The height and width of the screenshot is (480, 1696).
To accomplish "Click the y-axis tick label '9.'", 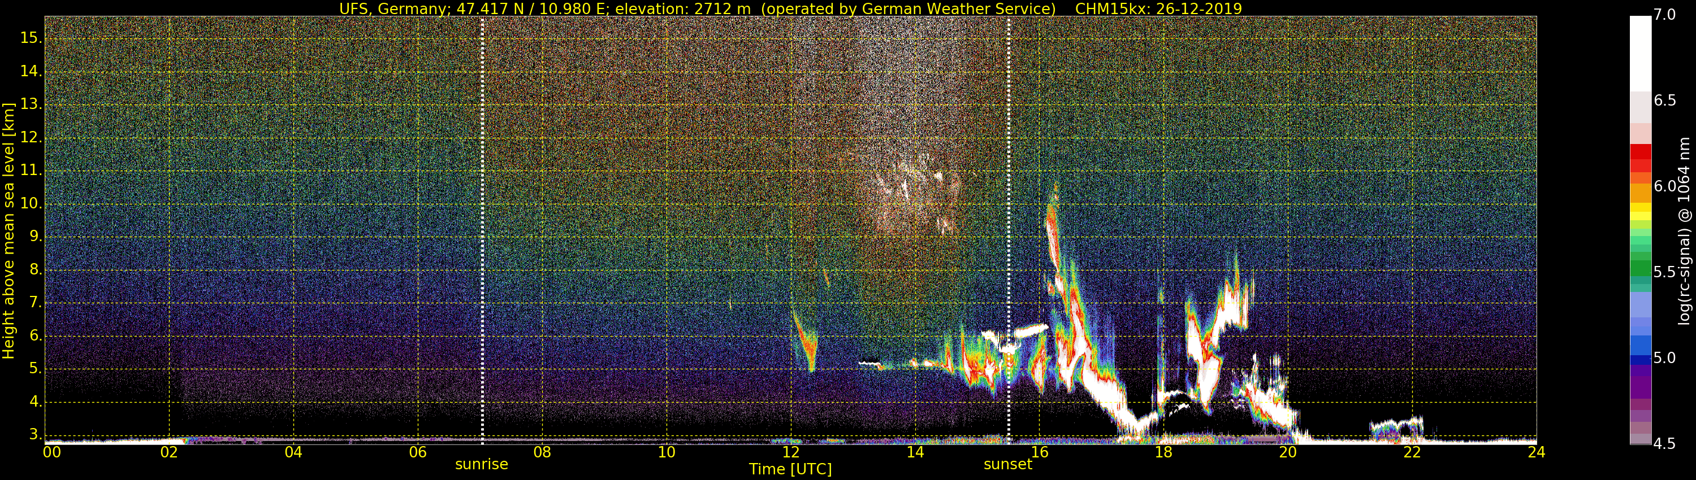I will tap(36, 237).
